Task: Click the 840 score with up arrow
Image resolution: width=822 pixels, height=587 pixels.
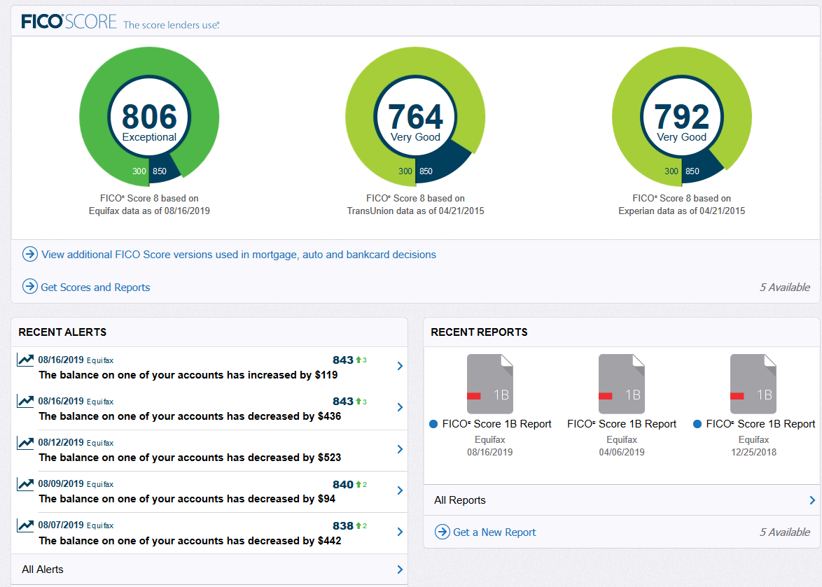Action: pos(349,484)
